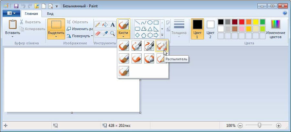Activate the Color picker eyedropper tool
The height and width of the screenshot is (132, 291).
105,33
